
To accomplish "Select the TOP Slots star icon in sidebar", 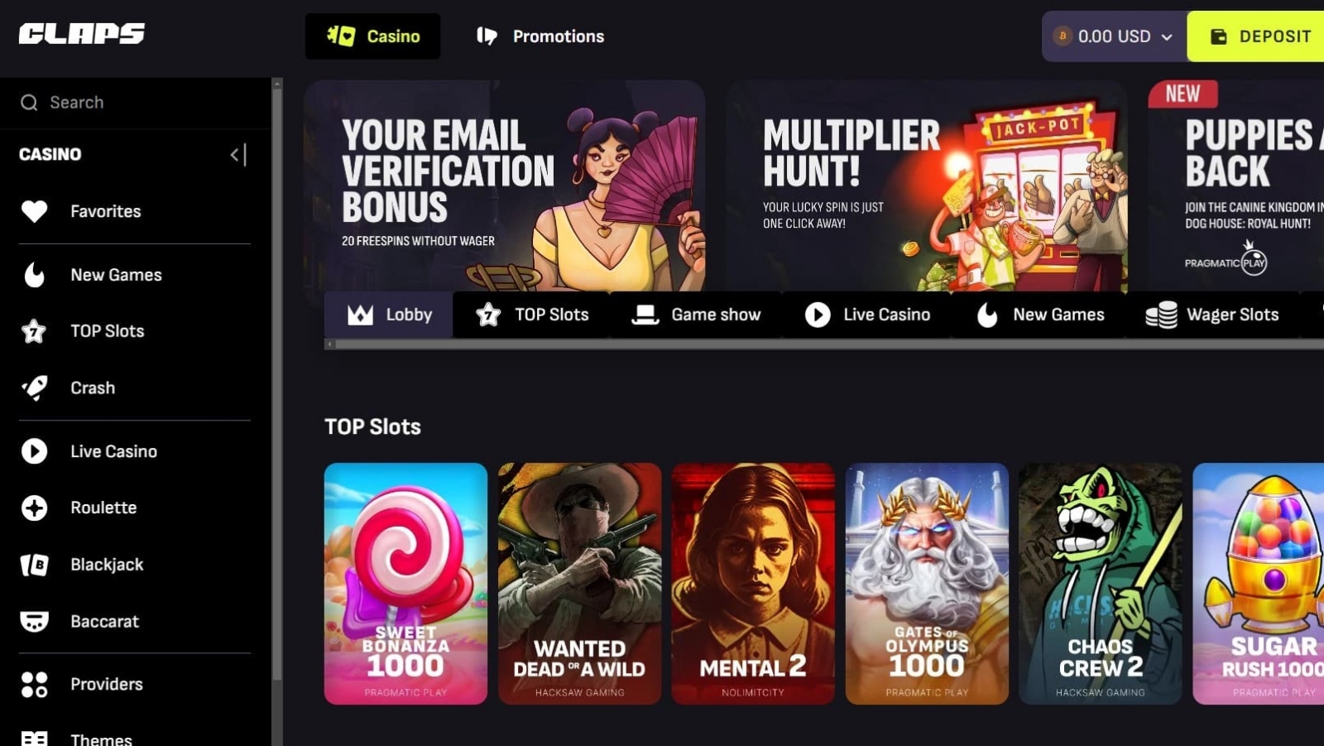I will pos(34,331).
